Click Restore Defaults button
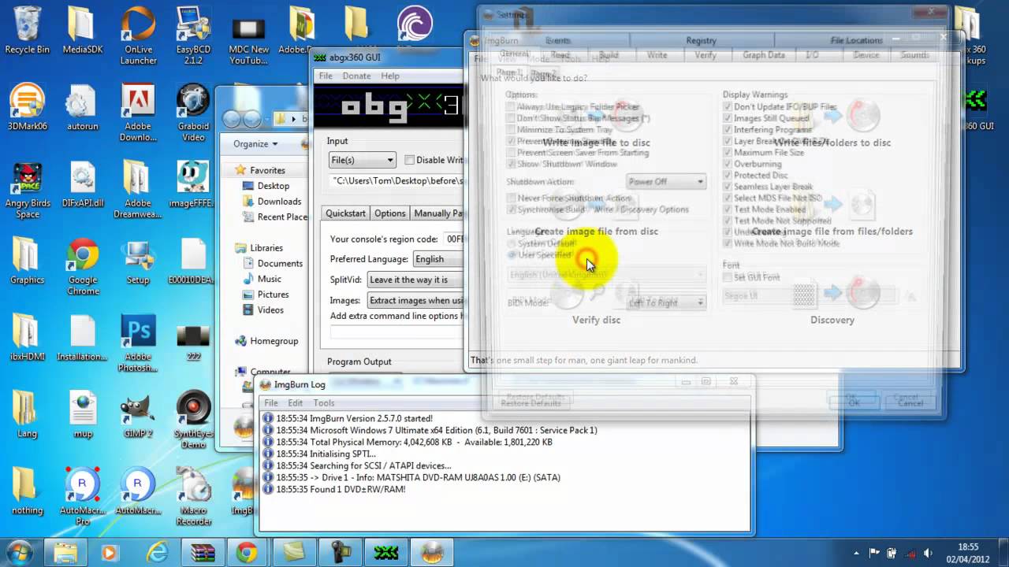The width and height of the screenshot is (1009, 567). (531, 402)
